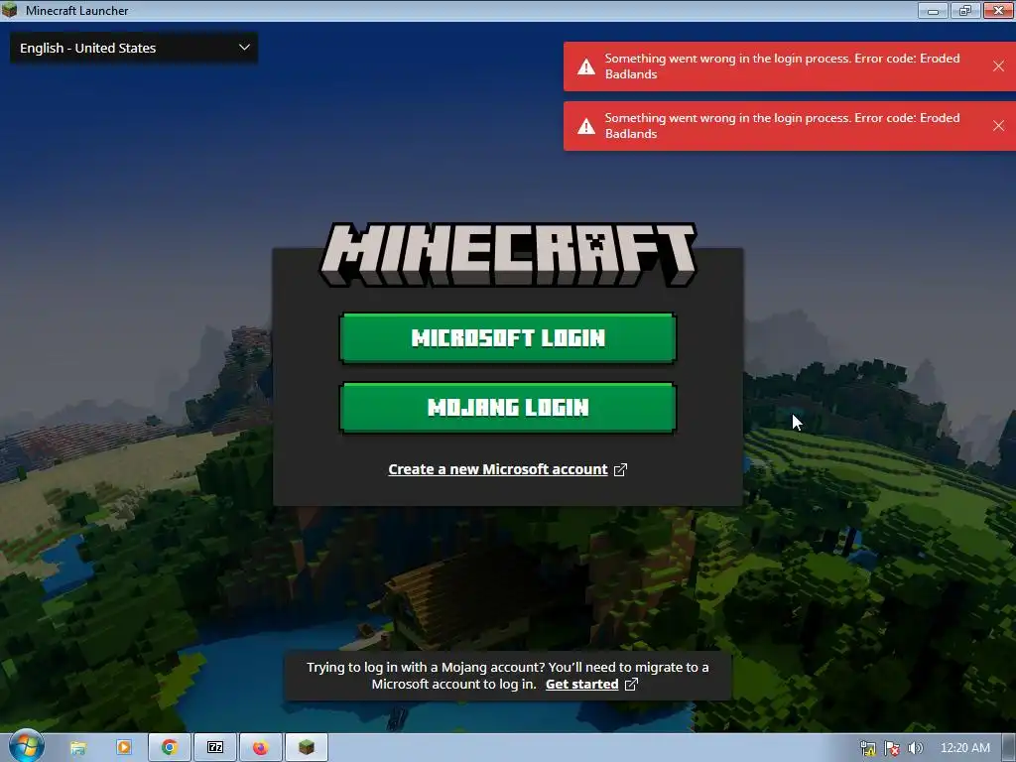Restore down the Minecraft Launcher window
The height and width of the screenshot is (762, 1016).
click(965, 10)
